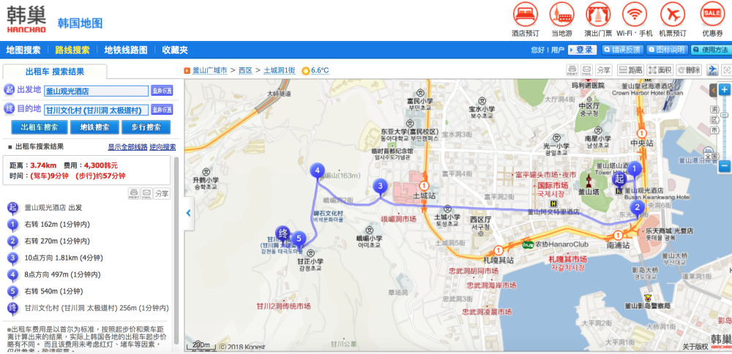Click the 步行搜索 walking search button
Screen dimensions: 732x354
[x=146, y=127]
